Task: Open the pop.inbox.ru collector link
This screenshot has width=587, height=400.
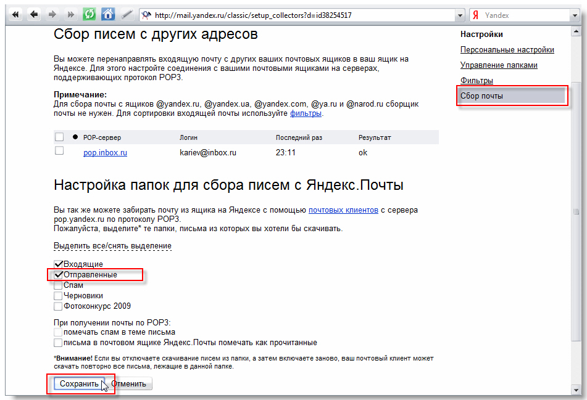Action: (105, 152)
